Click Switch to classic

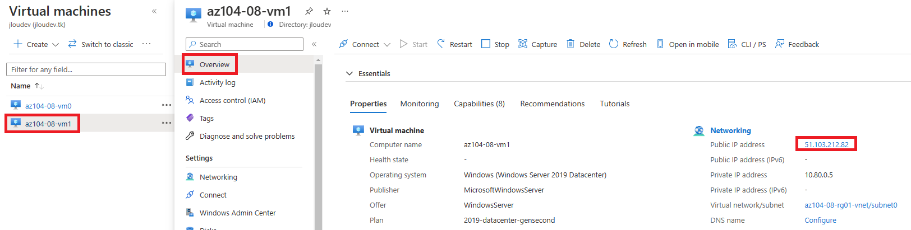100,44
